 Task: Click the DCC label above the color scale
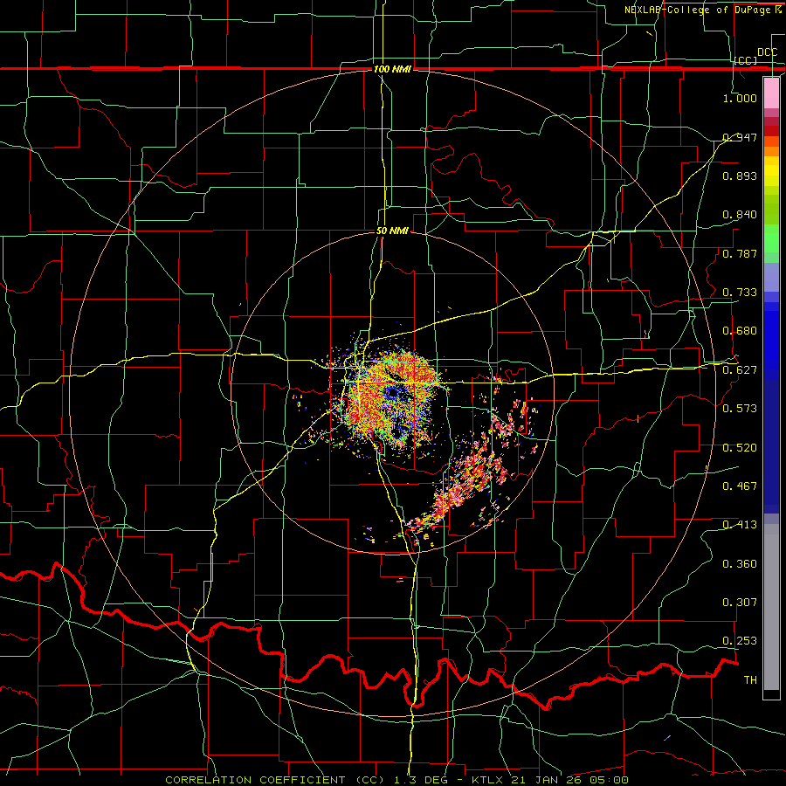767,52
